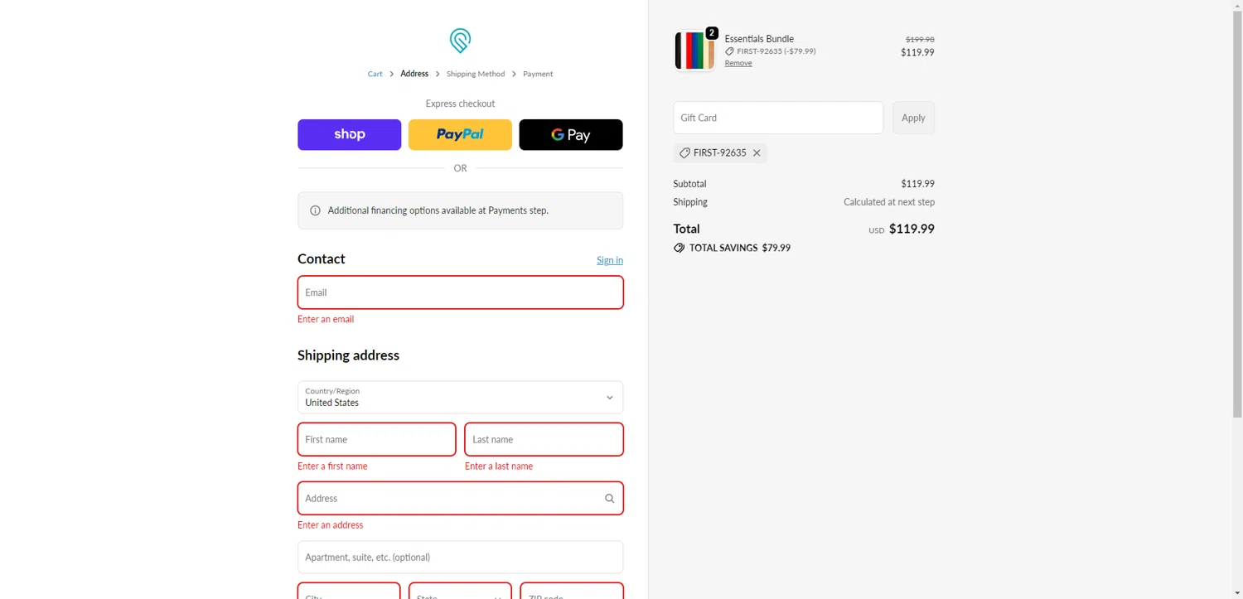The height and width of the screenshot is (599, 1243).
Task: Click the info icon in financing notice
Action: pos(315,210)
